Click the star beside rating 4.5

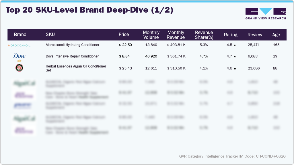[235, 45]
